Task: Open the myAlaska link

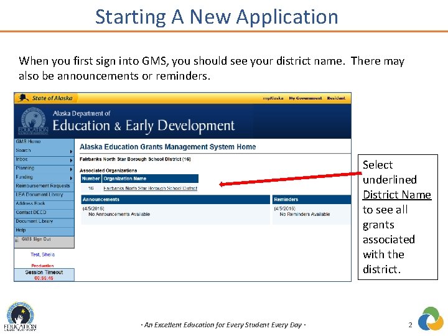Action: [273, 98]
